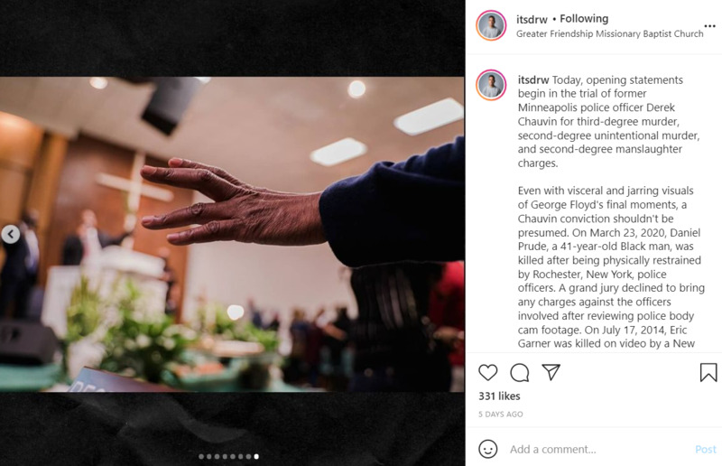Image resolution: width=722 pixels, height=466 pixels.
Task: Share post using paper plane icon
Action: click(x=551, y=372)
